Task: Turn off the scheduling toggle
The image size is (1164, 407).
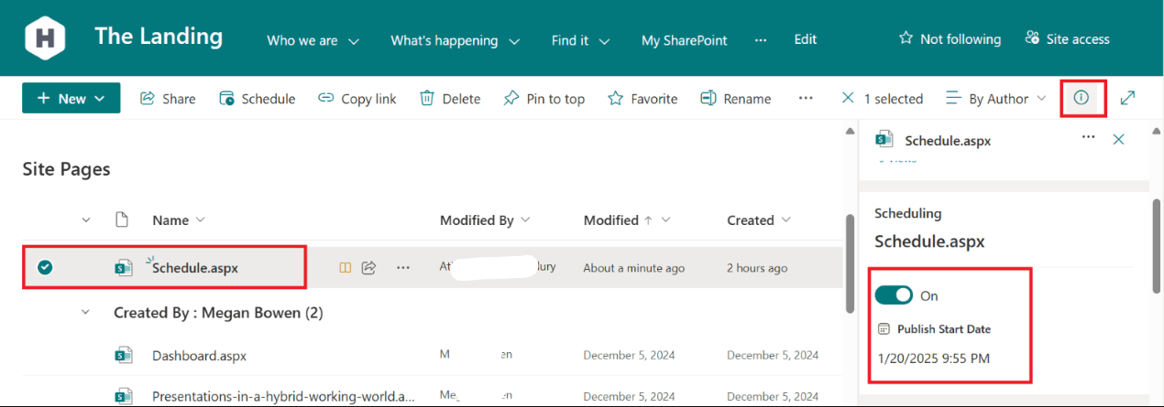Action: coord(894,295)
